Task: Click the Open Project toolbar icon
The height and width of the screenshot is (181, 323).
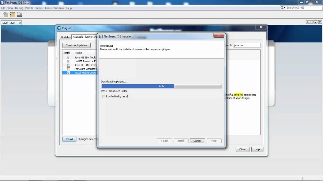Action: 19,15
